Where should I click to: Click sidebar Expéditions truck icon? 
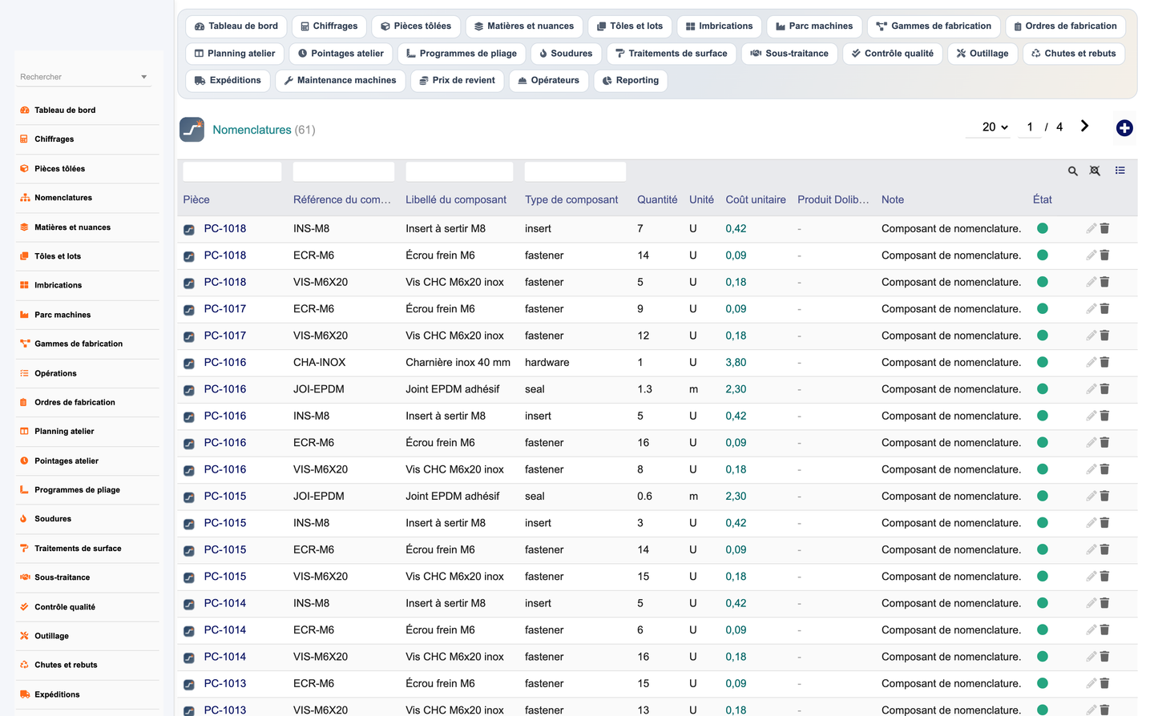point(24,694)
